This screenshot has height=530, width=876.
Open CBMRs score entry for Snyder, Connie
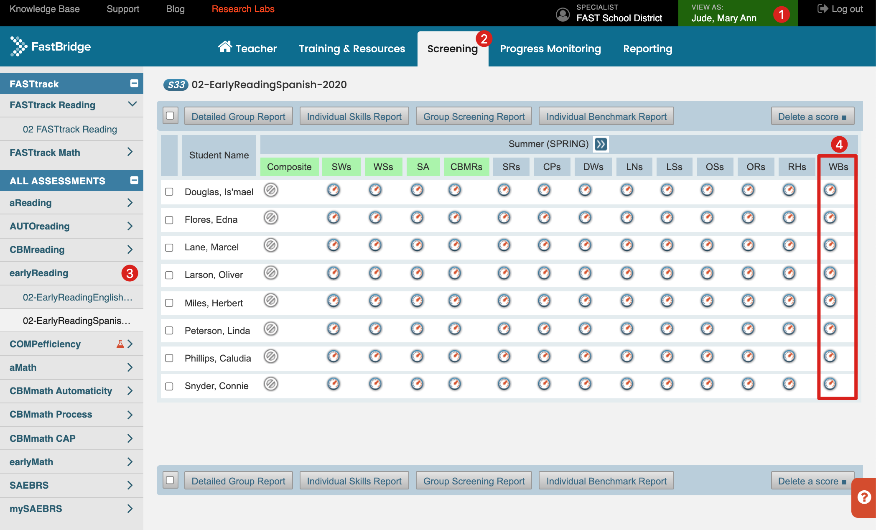(455, 384)
